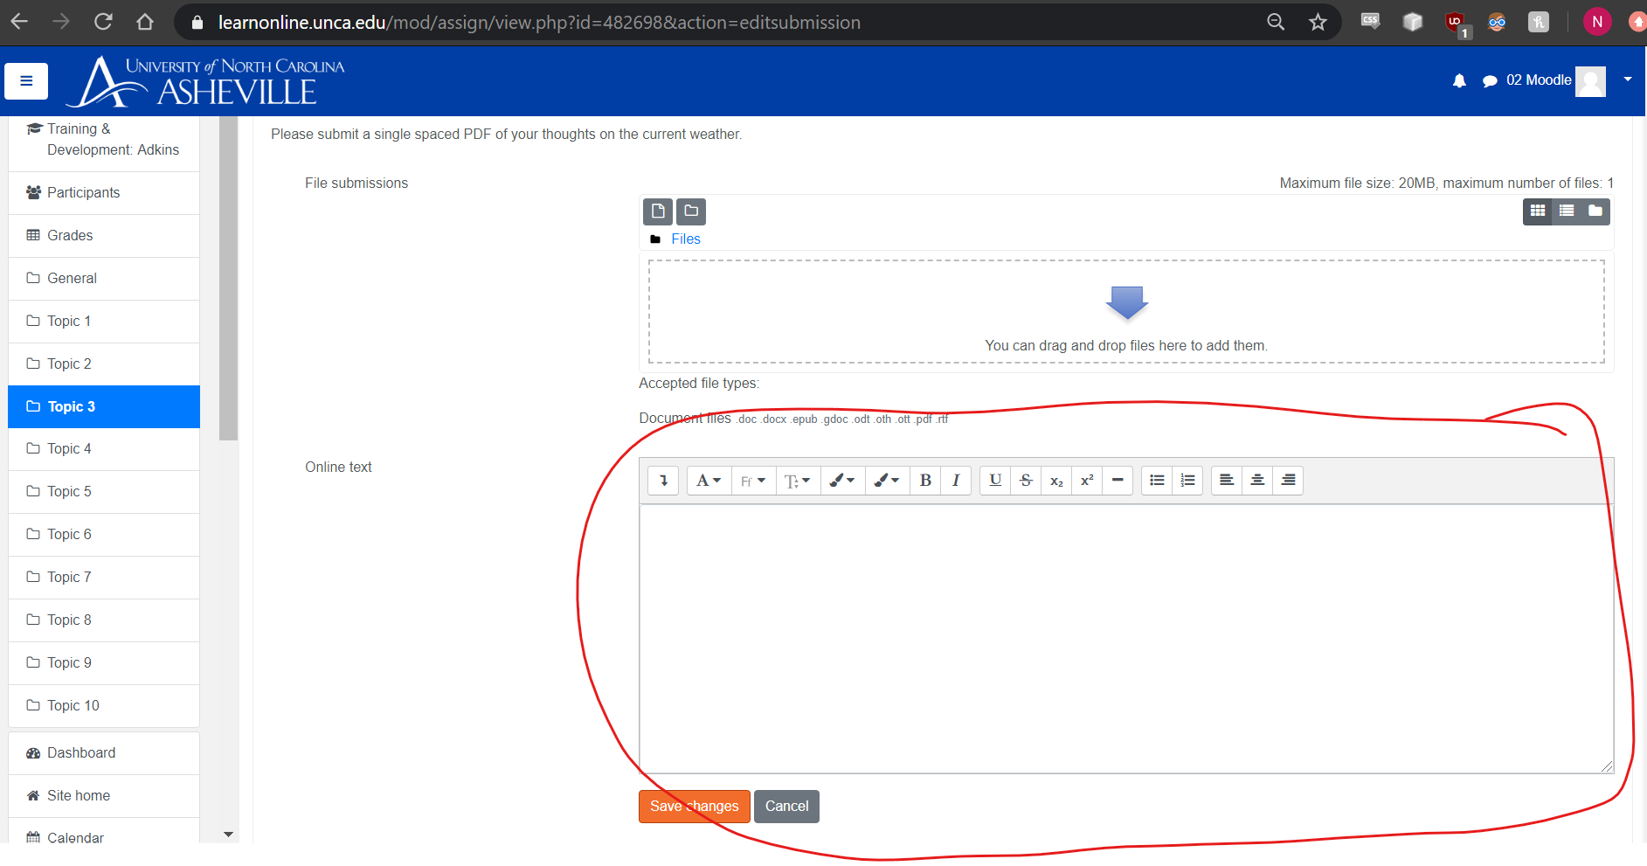1647x866 pixels.
Task: Click the Cancel button
Action: click(x=786, y=806)
